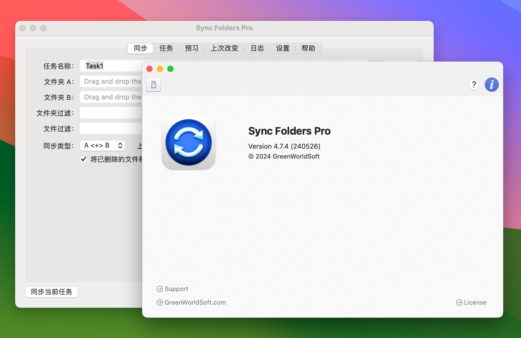Click the arrow icon beside GreenWorldSoft.com
This screenshot has height=338, width=521.
point(160,303)
